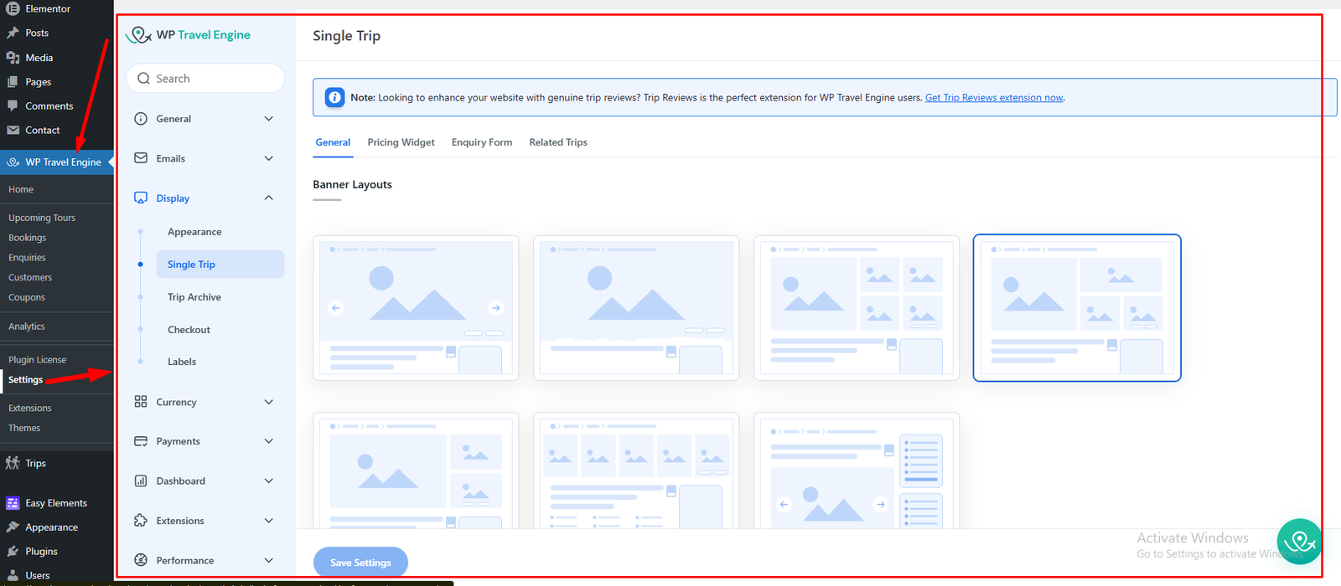Open the Enquiry Form tab
The height and width of the screenshot is (586, 1341).
click(482, 142)
